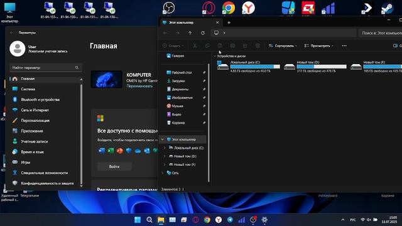The height and width of the screenshot is (226, 402).
Task: Add new Explorer tab with plus
Action: pyautogui.click(x=229, y=23)
